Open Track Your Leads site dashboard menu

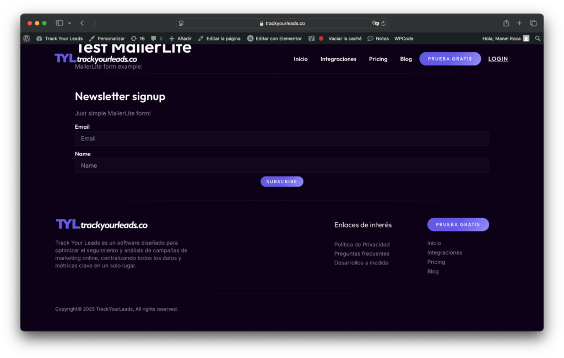pos(59,38)
